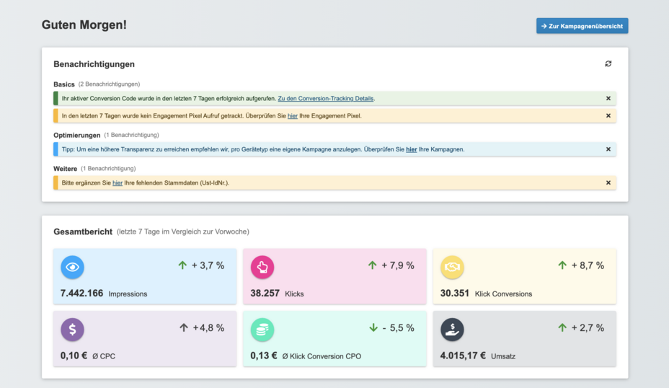Click 'hier' link in Engagement Pixel warning

pos(292,116)
